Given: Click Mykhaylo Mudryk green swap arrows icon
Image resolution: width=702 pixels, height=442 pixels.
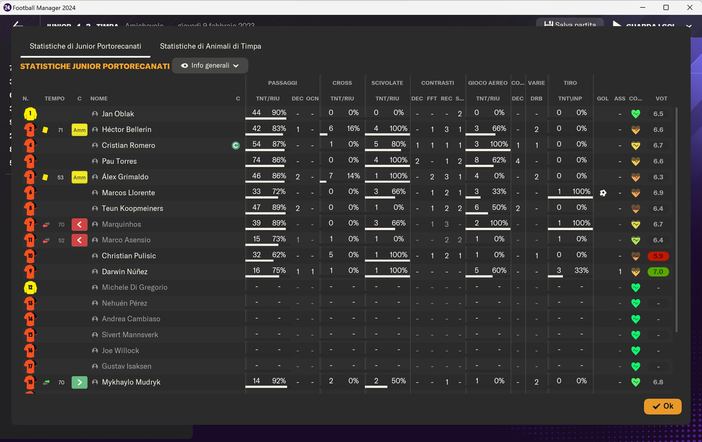Looking at the screenshot, I should pyautogui.click(x=46, y=382).
